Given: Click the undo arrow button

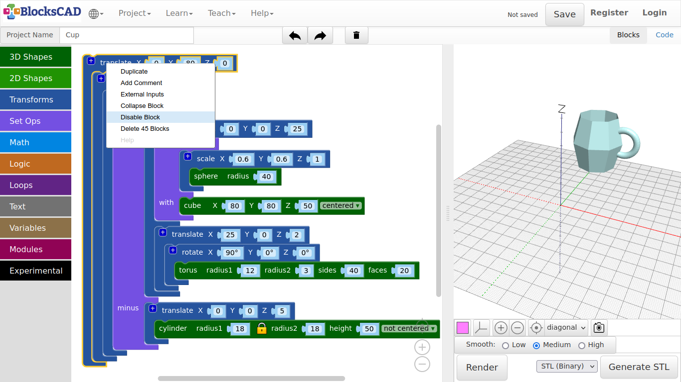Looking at the screenshot, I should [x=295, y=35].
